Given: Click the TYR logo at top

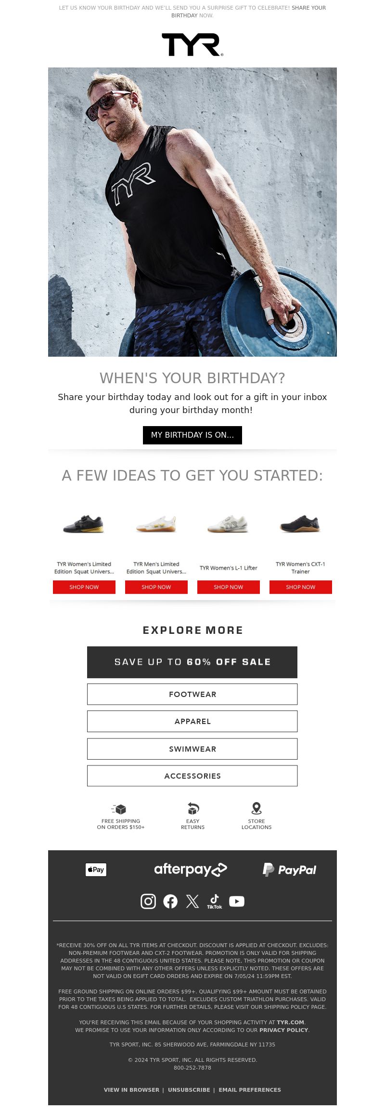Looking at the screenshot, I should [192, 45].
